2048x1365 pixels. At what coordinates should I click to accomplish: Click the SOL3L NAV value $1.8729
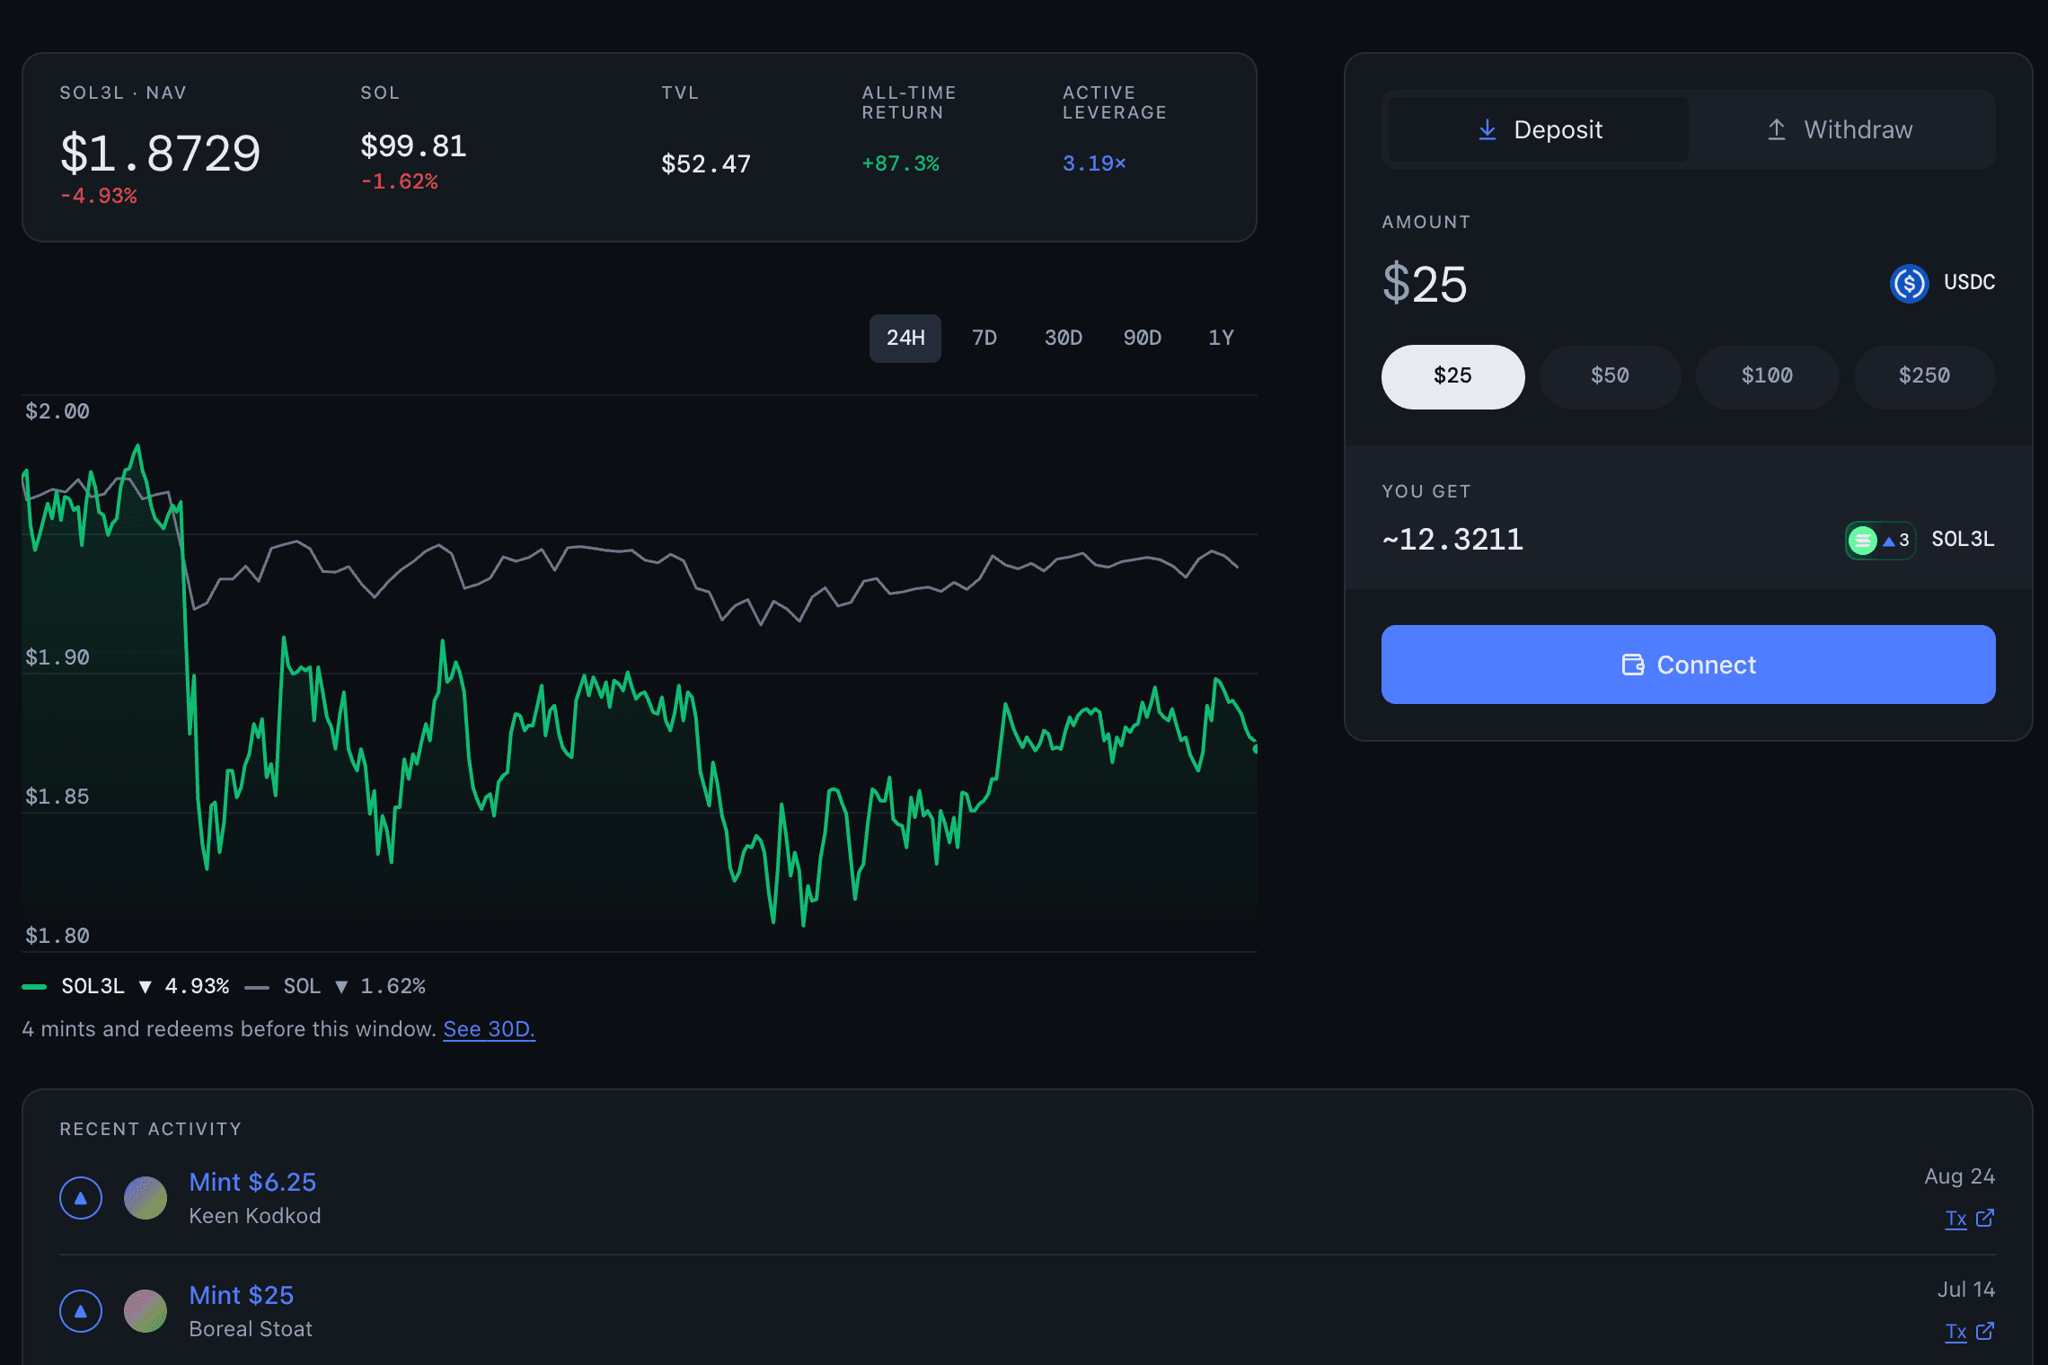(160, 154)
